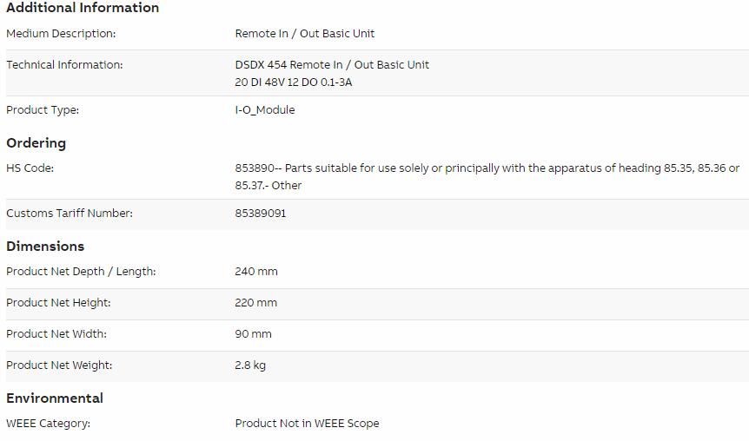Click the Product Net Height label
This screenshot has width=749, height=441.
pos(58,303)
